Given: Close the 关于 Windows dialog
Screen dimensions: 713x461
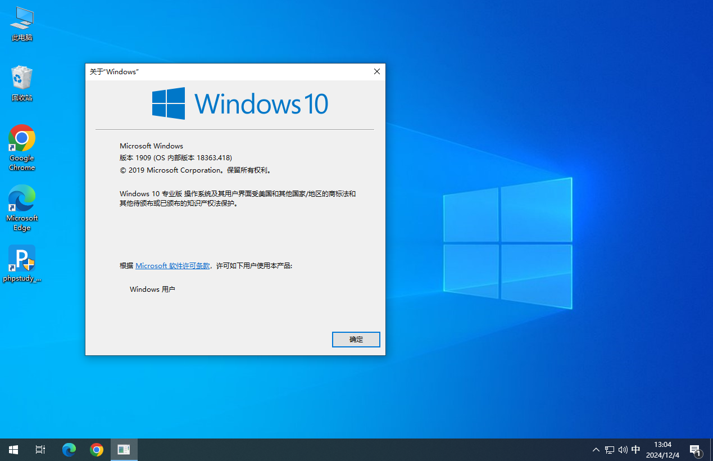Looking at the screenshot, I should [x=377, y=71].
